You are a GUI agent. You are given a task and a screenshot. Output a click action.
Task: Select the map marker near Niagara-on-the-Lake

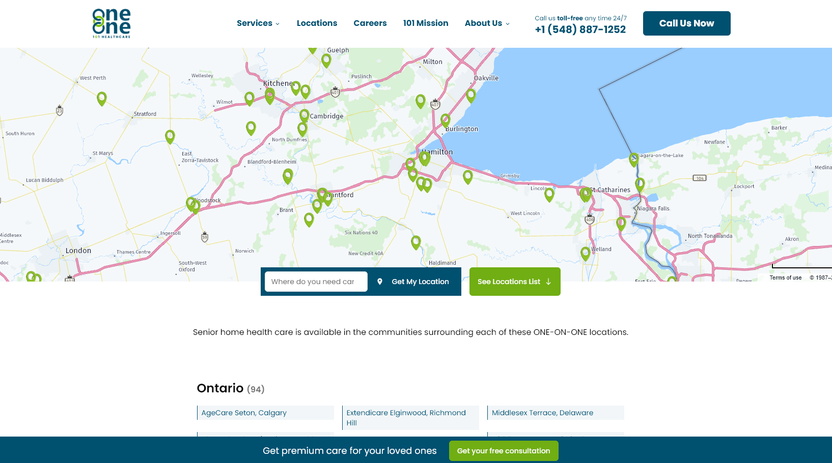(x=633, y=159)
